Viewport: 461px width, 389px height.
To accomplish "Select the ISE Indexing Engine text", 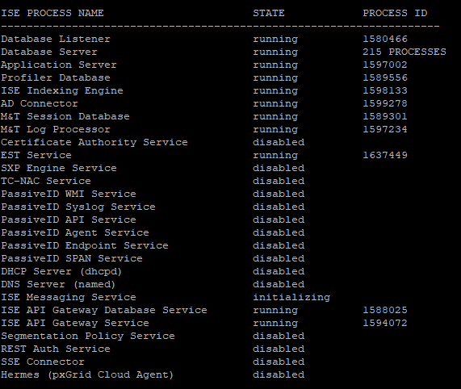I will click(x=62, y=90).
